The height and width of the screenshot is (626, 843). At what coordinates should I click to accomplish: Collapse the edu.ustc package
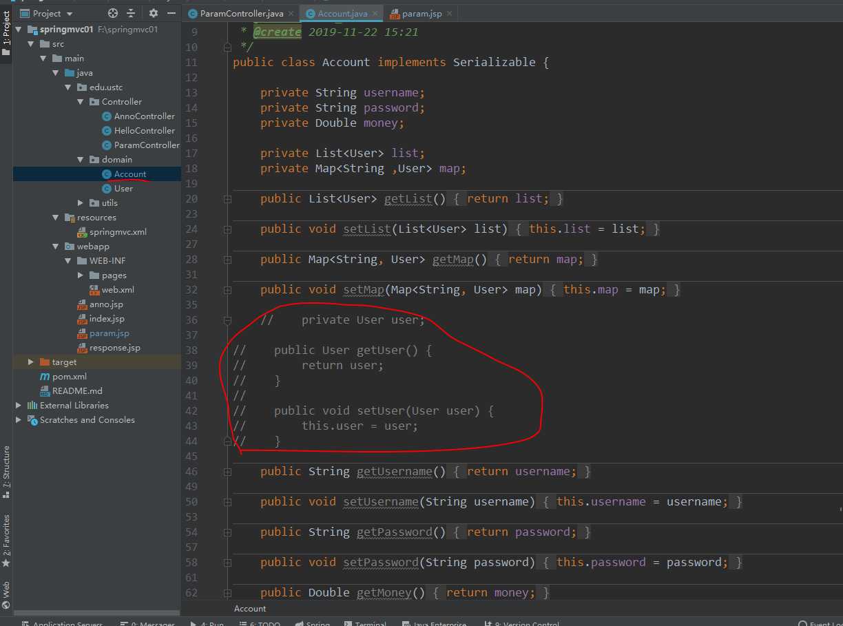(x=68, y=87)
